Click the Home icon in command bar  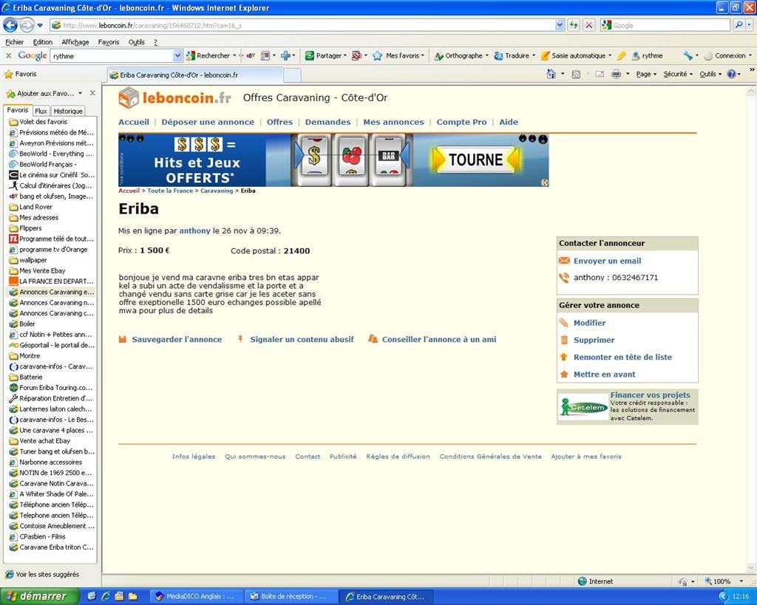[x=551, y=74]
